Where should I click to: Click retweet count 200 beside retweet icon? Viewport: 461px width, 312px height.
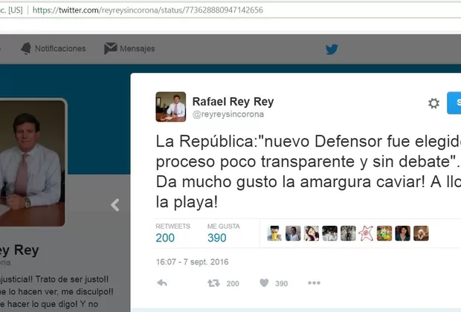tap(233, 284)
